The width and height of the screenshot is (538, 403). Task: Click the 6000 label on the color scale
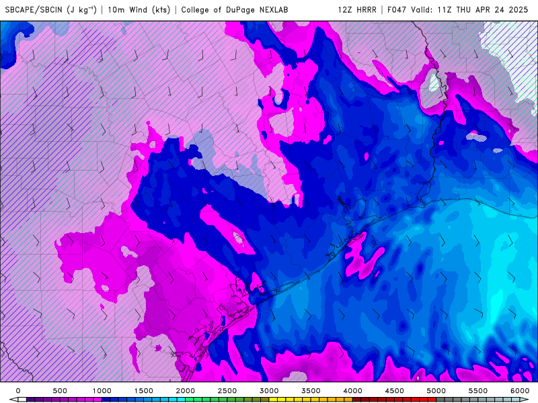(x=520, y=391)
